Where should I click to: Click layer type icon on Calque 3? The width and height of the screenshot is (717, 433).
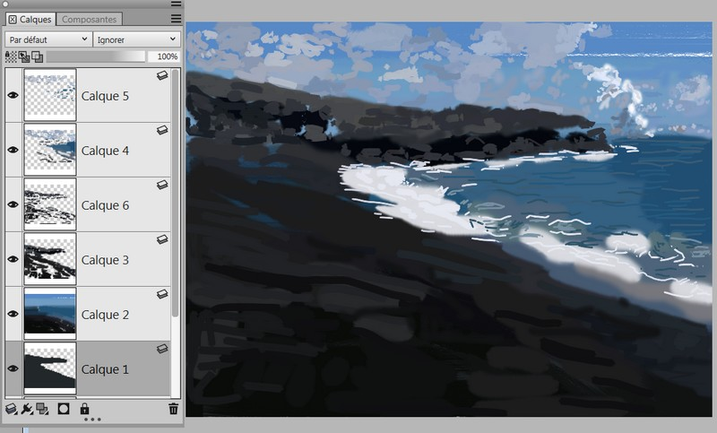click(162, 239)
